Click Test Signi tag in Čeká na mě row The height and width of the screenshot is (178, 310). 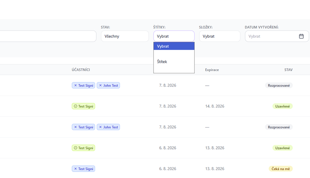(x=83, y=169)
